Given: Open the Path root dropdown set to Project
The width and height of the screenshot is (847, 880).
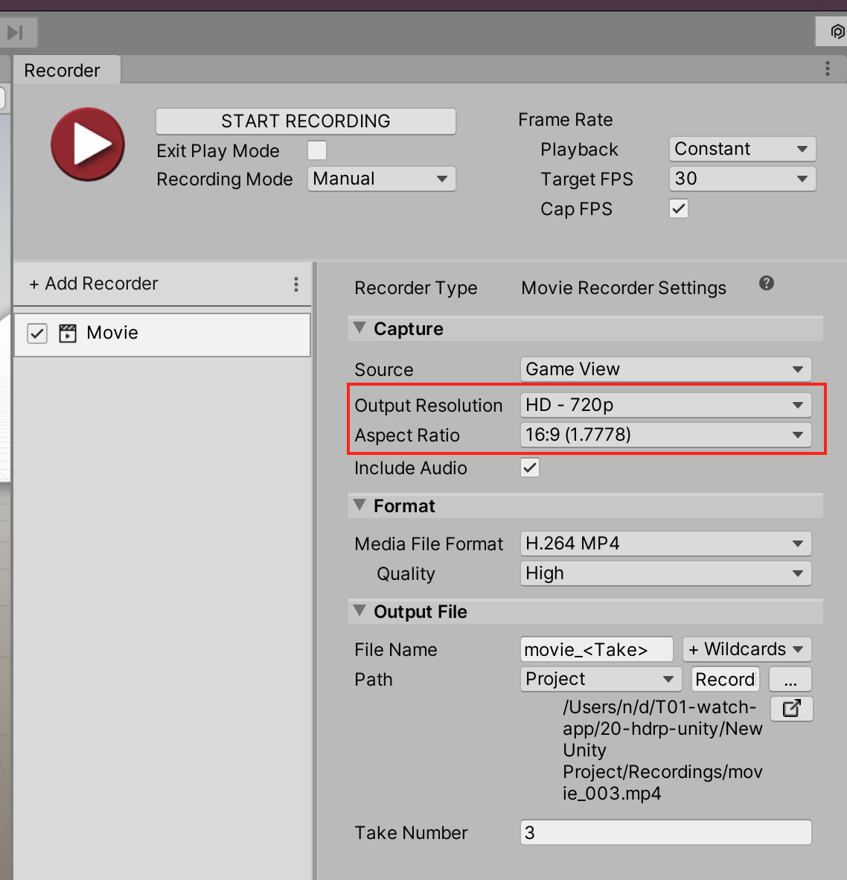Looking at the screenshot, I should [x=601, y=679].
